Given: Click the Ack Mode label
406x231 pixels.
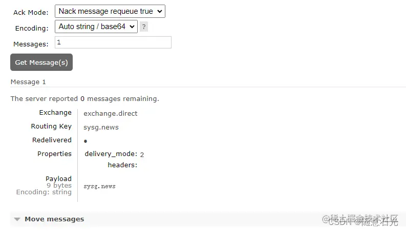Looking at the screenshot, I should 31,12.
